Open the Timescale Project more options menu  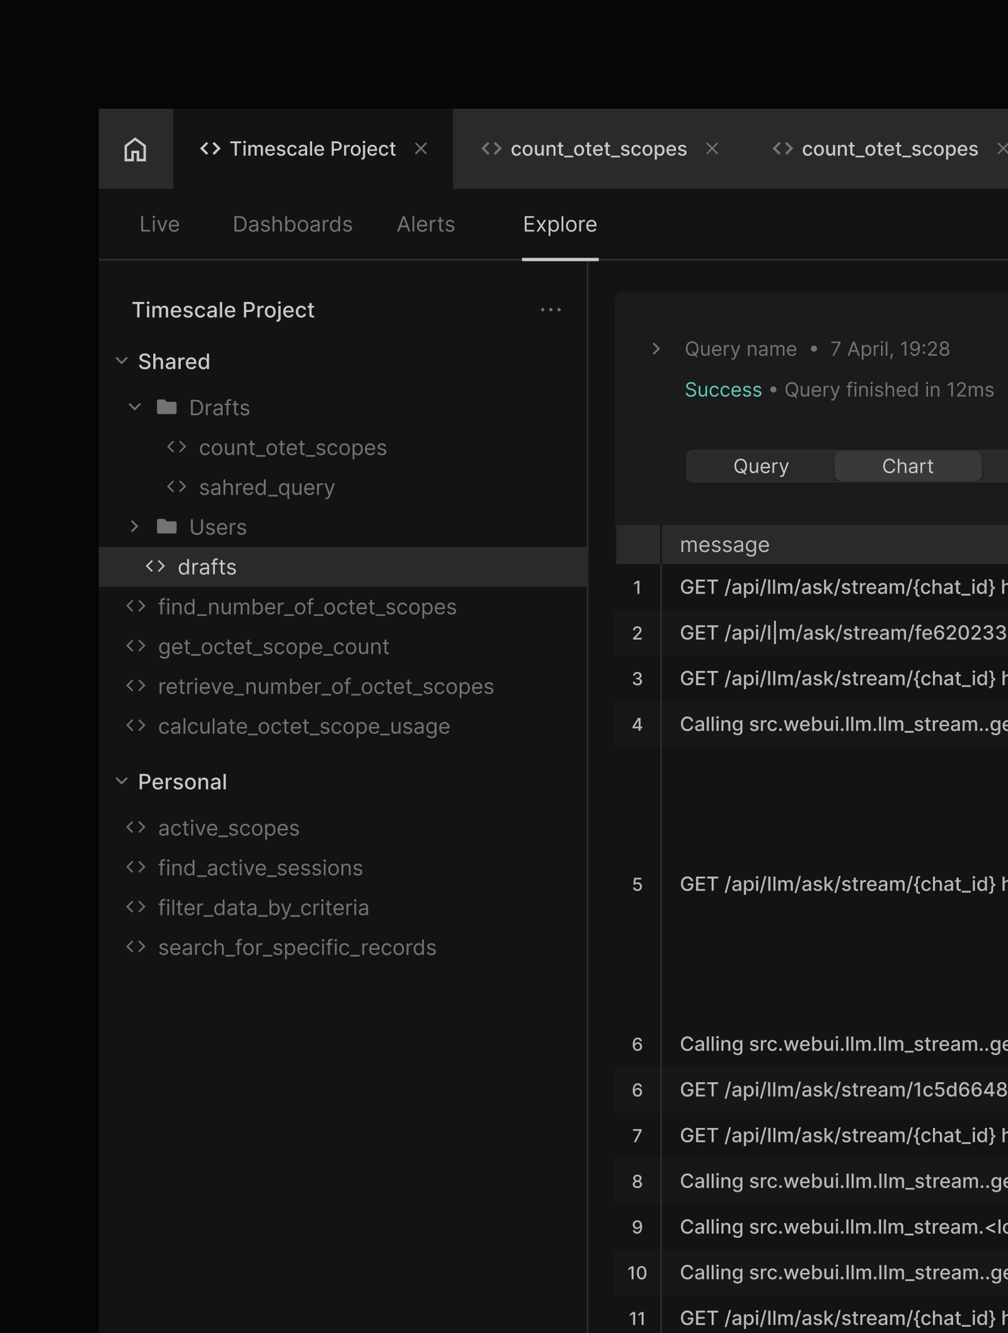click(551, 310)
